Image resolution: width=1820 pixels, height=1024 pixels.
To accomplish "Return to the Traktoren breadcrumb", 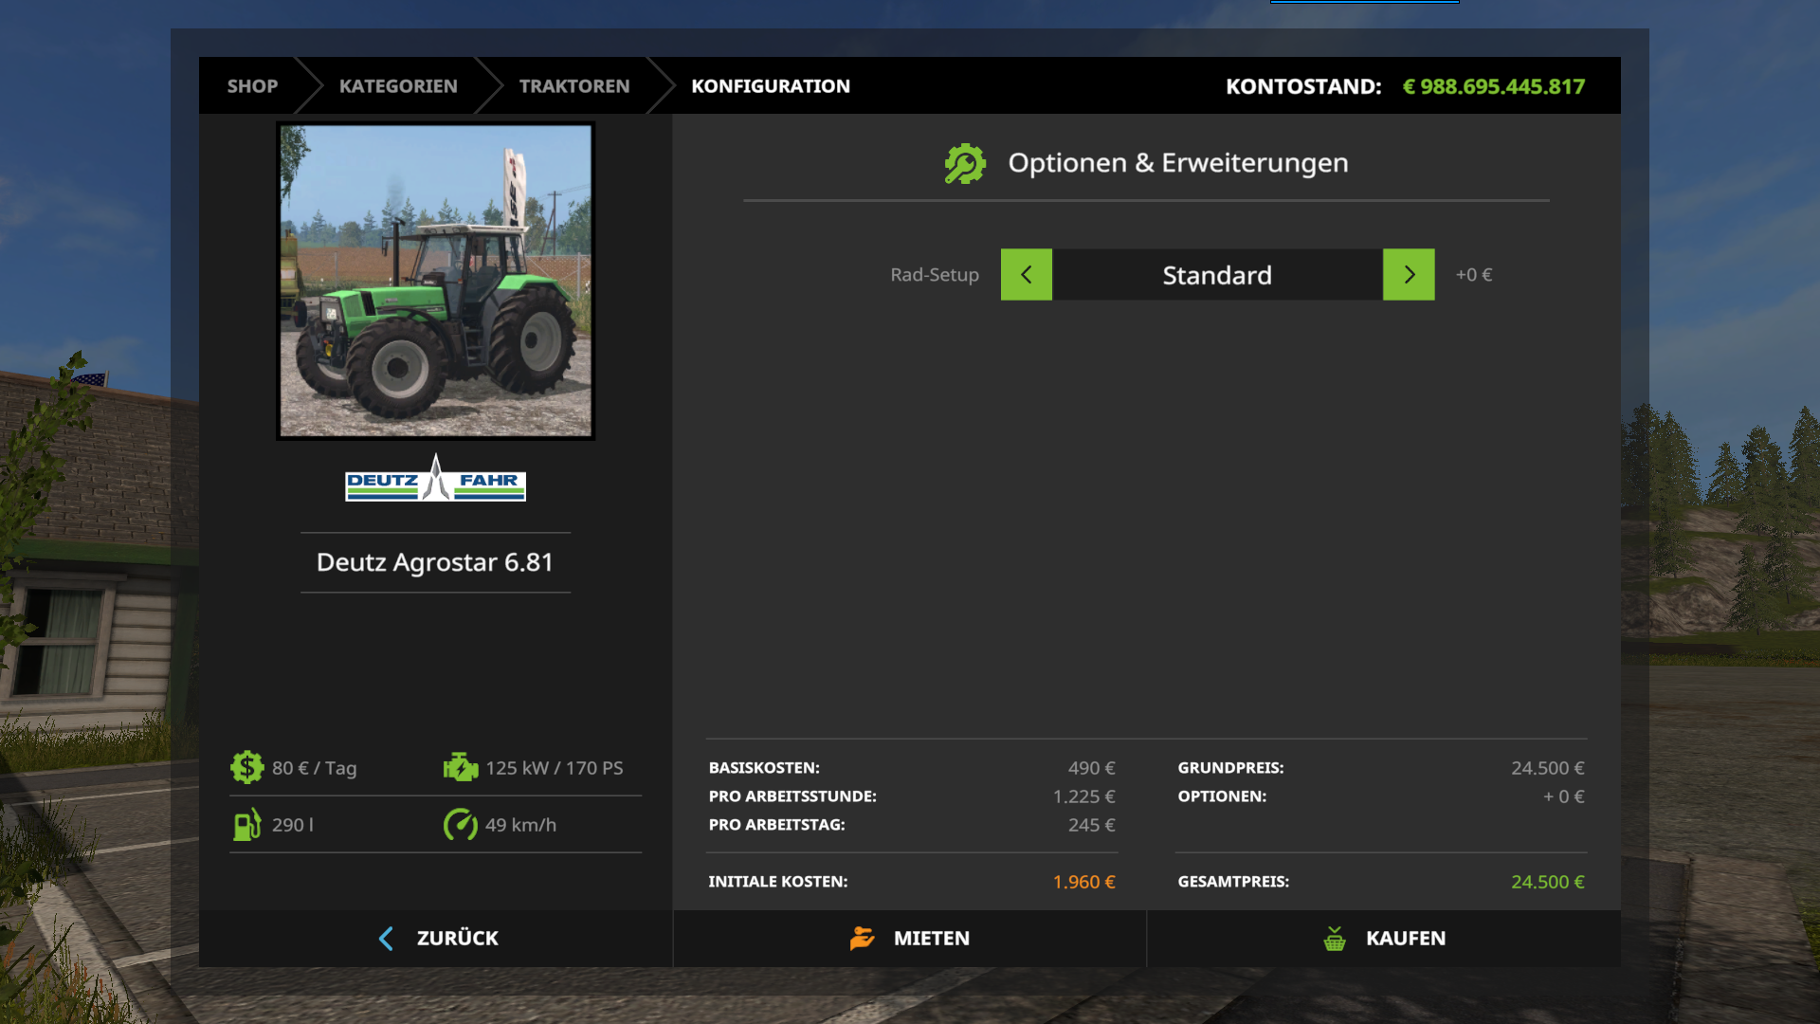I will pos(573,86).
